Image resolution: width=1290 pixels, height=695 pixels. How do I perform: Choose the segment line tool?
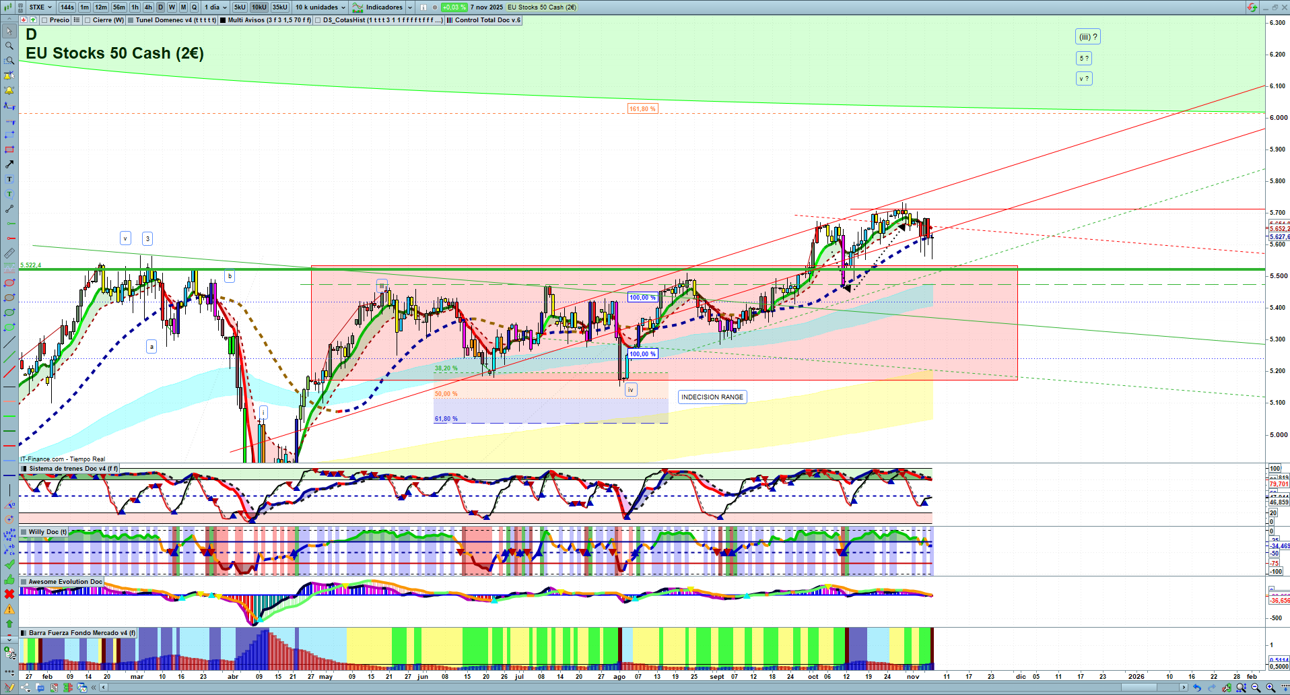point(9,209)
